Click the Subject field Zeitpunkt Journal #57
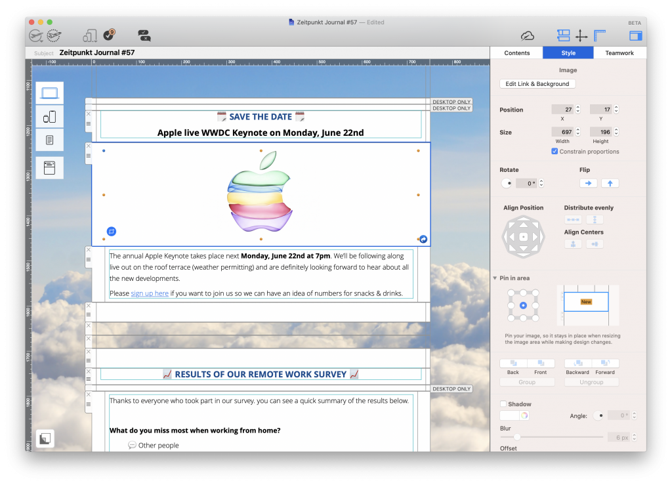This screenshot has height=485, width=672. point(97,53)
